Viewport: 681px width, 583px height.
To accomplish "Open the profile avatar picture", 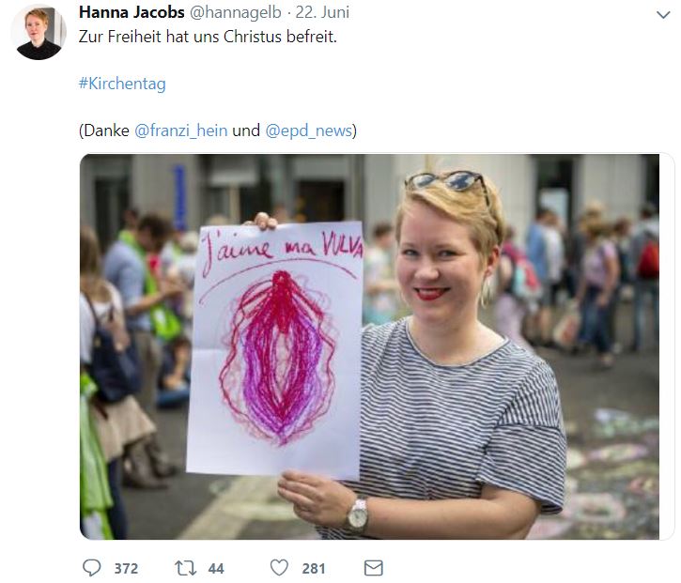I will (39, 32).
